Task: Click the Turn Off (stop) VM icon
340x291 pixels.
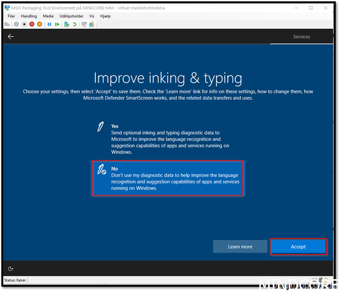Action: [x=24, y=24]
